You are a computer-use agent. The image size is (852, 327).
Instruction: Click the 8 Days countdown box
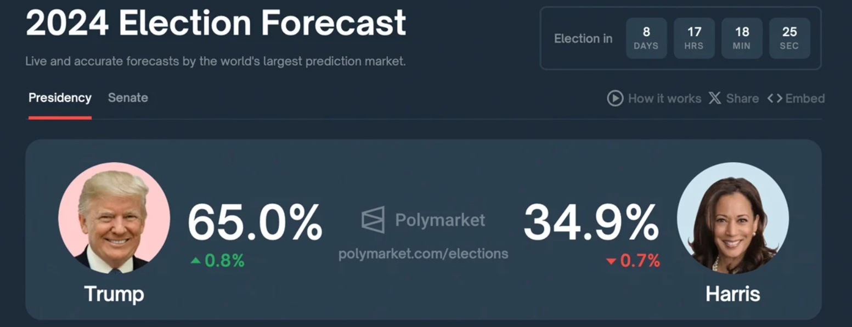pyautogui.click(x=646, y=38)
